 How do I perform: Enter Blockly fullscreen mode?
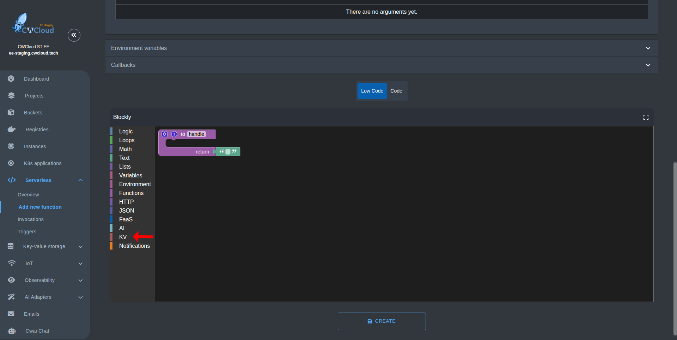(646, 117)
